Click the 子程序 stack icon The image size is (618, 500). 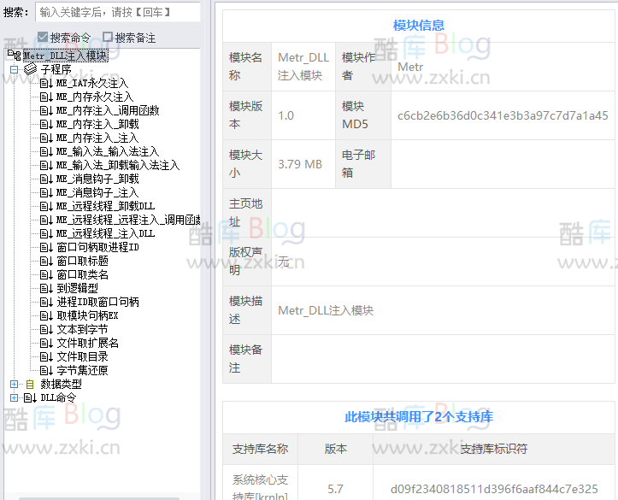pos(31,69)
